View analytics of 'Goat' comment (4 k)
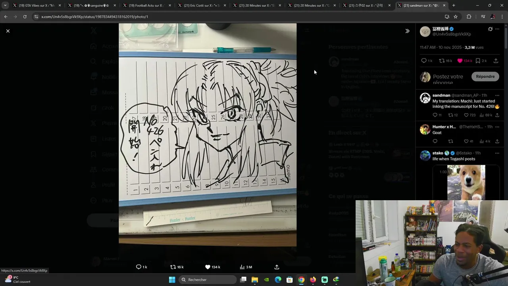 tap(481, 141)
